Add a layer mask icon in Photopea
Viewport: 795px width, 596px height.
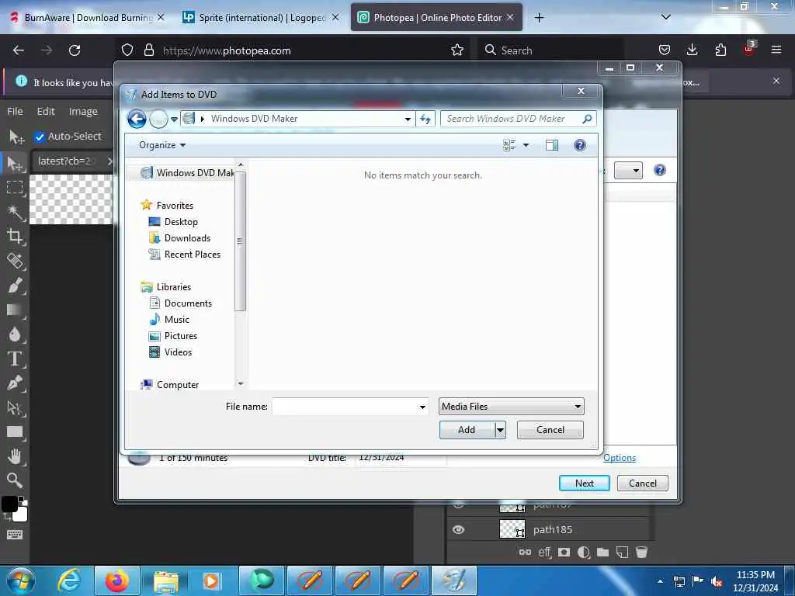point(564,553)
